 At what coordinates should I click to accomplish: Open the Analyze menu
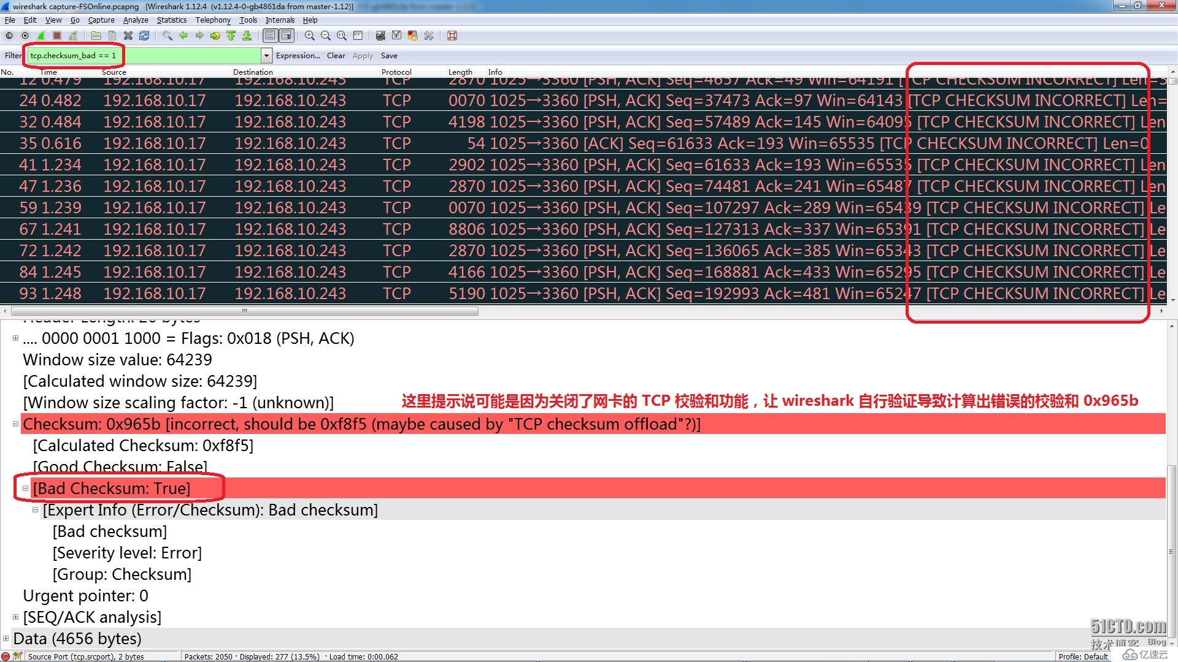point(136,20)
